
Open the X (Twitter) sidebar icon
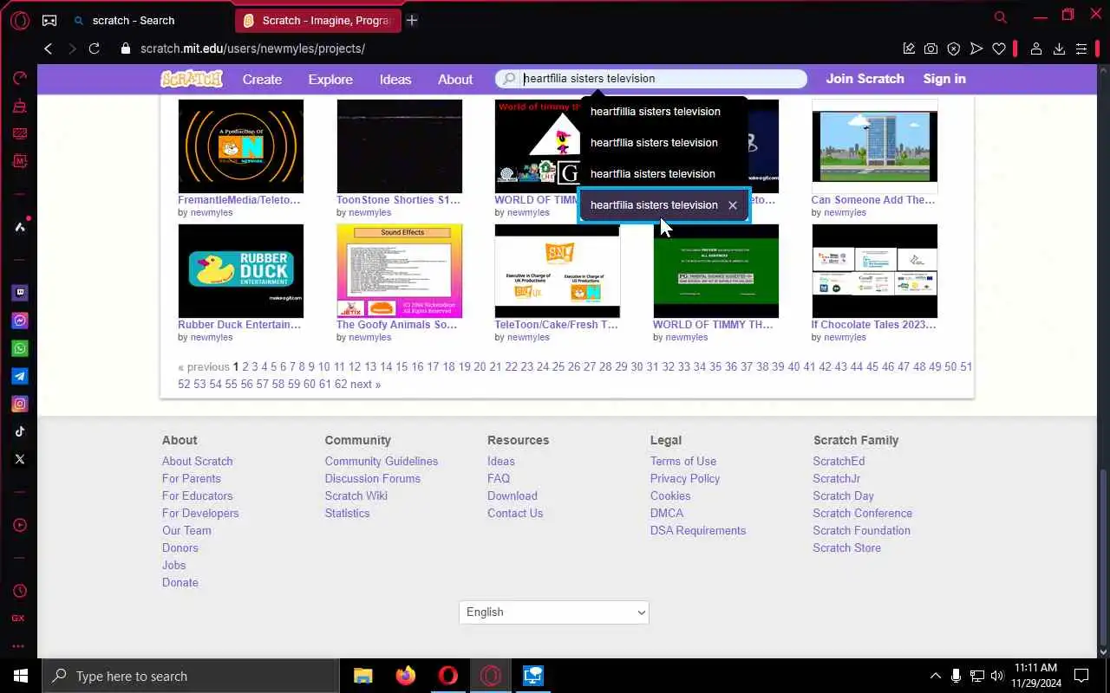point(19,459)
